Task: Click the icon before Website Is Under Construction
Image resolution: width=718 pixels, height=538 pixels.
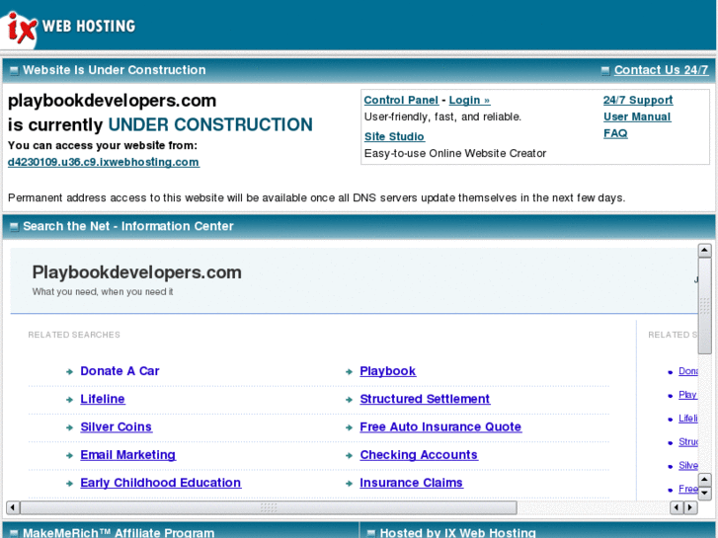Action: 14,70
